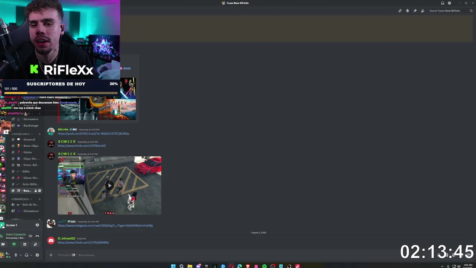This screenshot has width=476, height=268.
Task: Edit selected Rea channel settings gear
Action: (39, 191)
